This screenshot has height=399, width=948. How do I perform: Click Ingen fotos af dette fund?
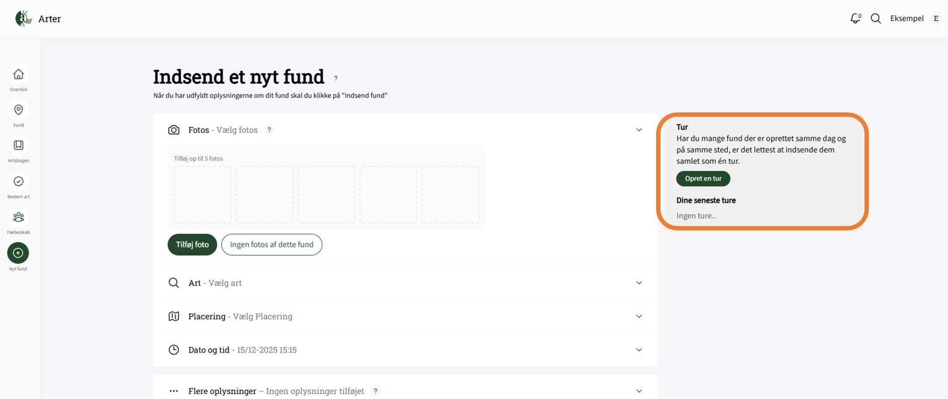click(x=271, y=245)
